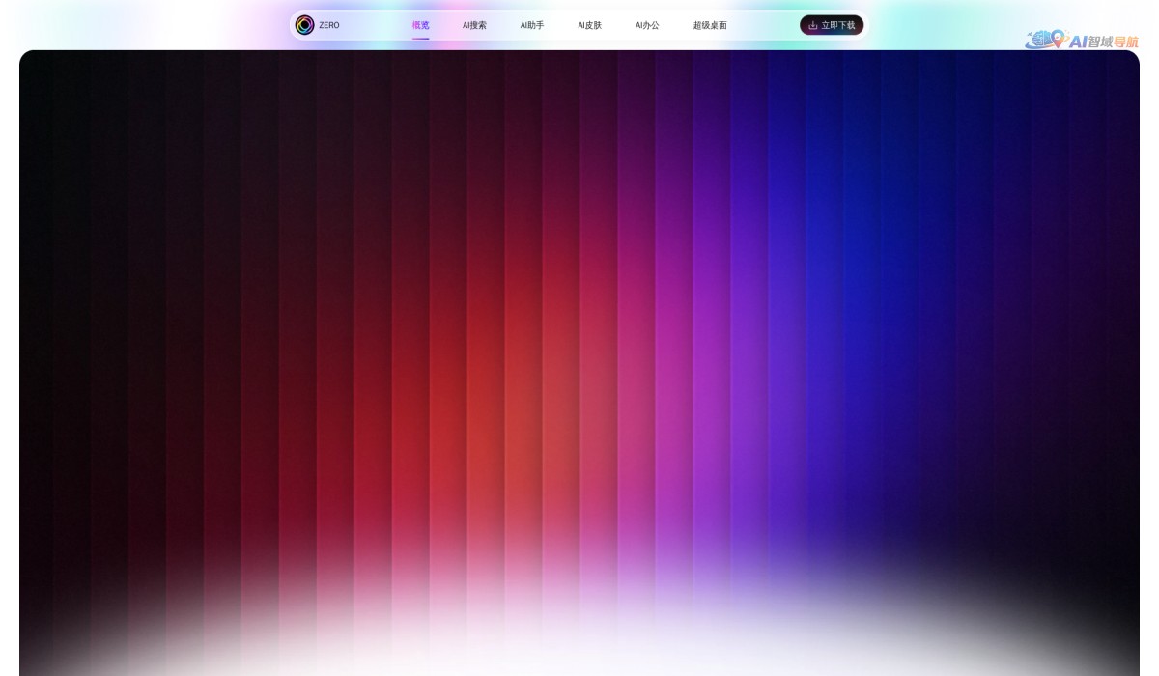Click the 立即下载 download button
This screenshot has height=676, width=1159.
(x=832, y=25)
